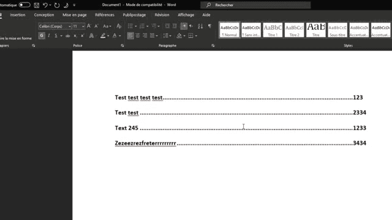Open Paragraphe dialog launcher
392x220 pixels.
[x=213, y=46]
